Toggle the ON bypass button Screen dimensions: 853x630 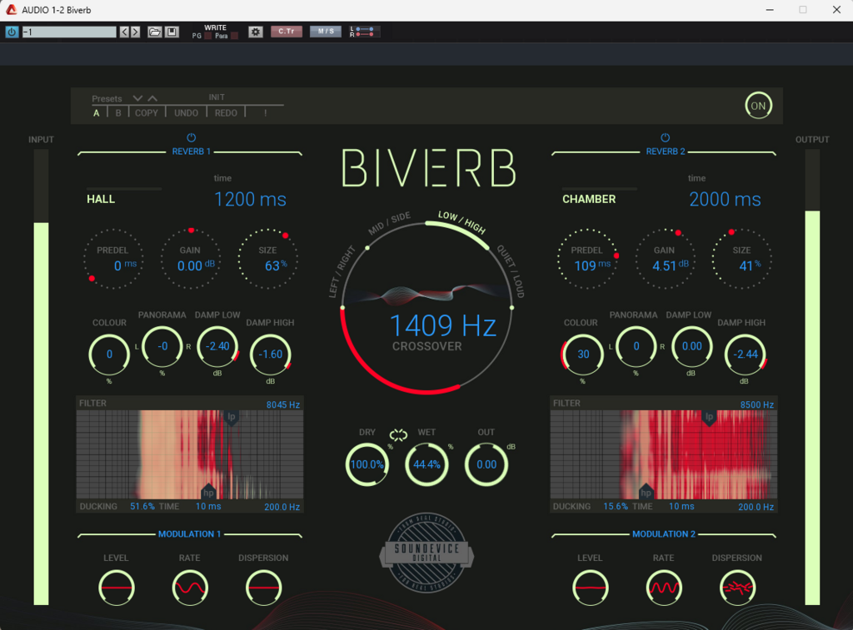coord(758,106)
